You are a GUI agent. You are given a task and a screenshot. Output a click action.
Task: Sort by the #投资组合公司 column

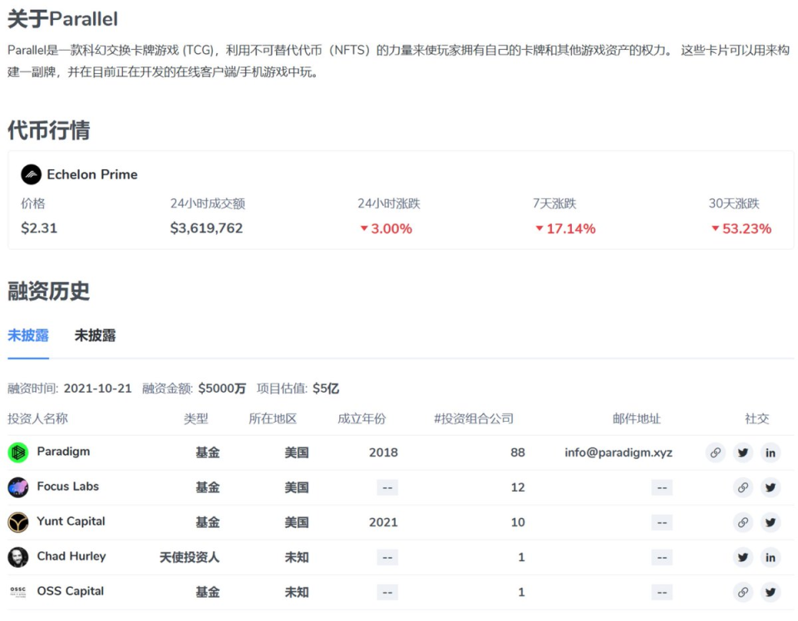(x=474, y=419)
